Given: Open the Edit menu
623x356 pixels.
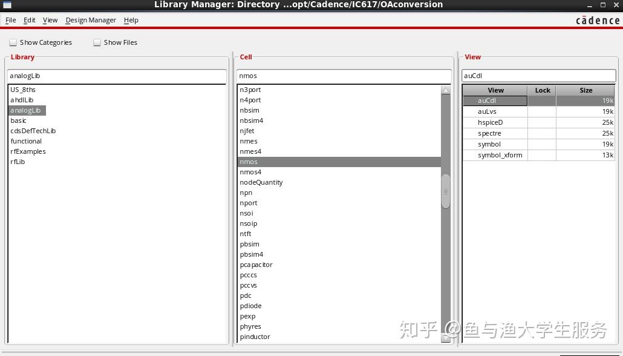Looking at the screenshot, I should point(29,20).
